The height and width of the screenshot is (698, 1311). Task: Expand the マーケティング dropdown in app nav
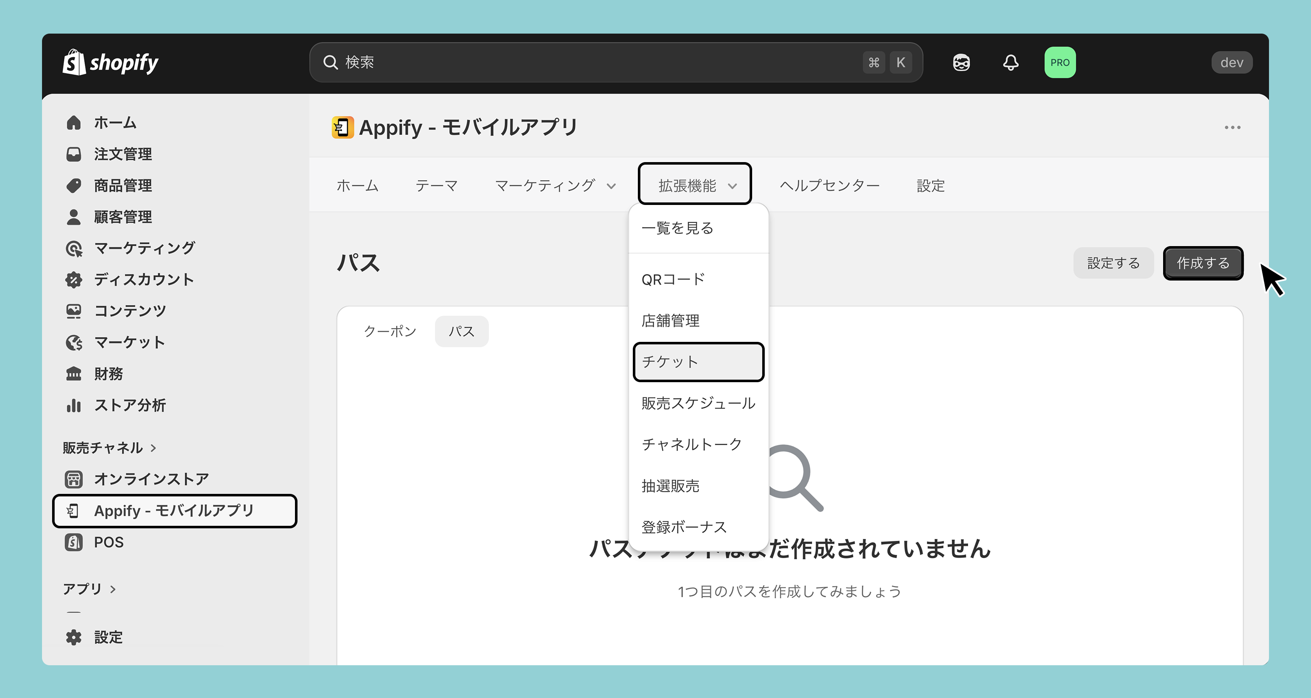click(555, 186)
